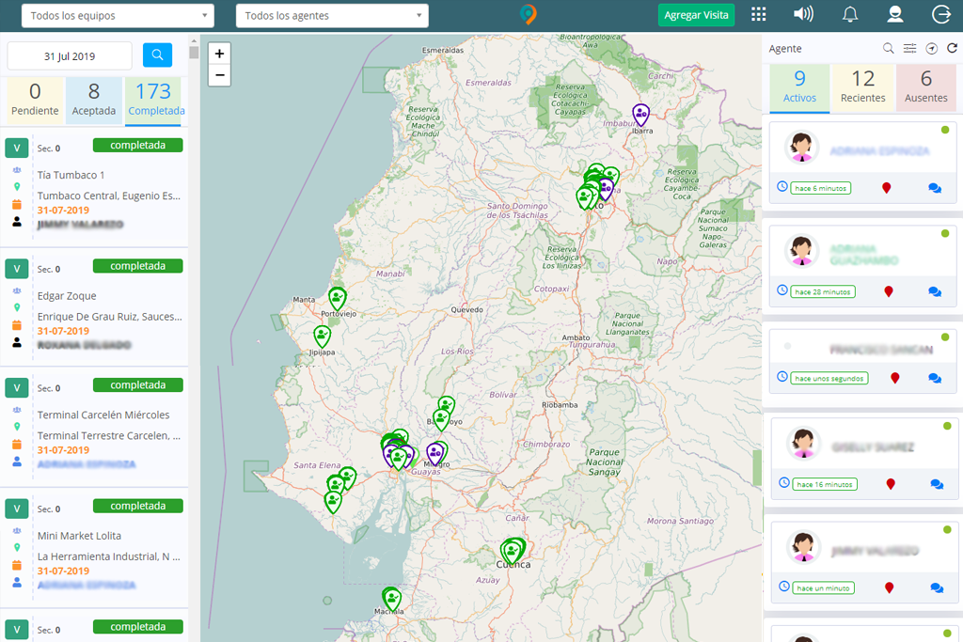Click the compass locate icon in Agente panel

click(x=932, y=49)
